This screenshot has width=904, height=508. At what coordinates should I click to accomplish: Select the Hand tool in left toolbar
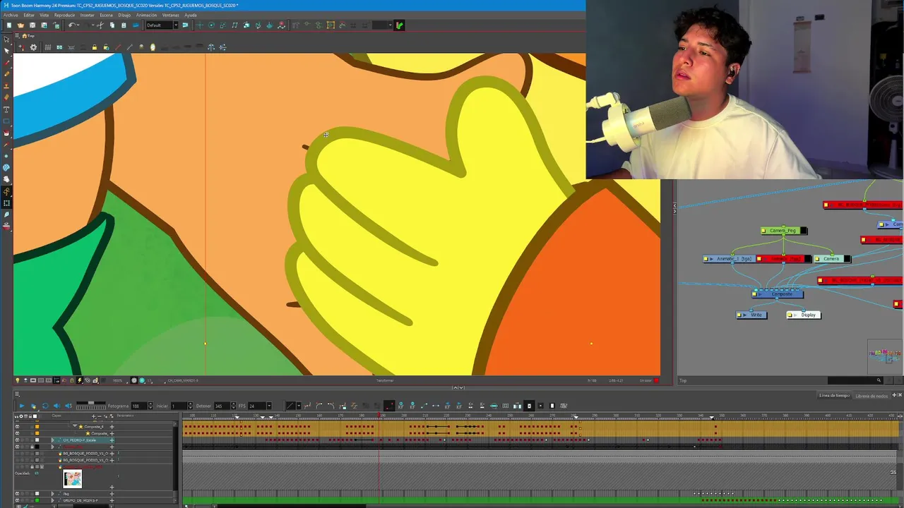(x=7, y=179)
